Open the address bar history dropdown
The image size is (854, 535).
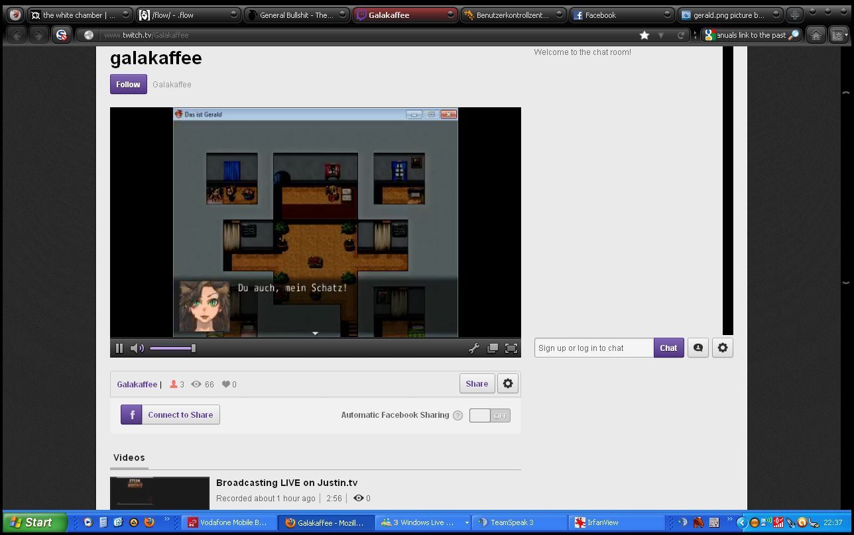[661, 35]
